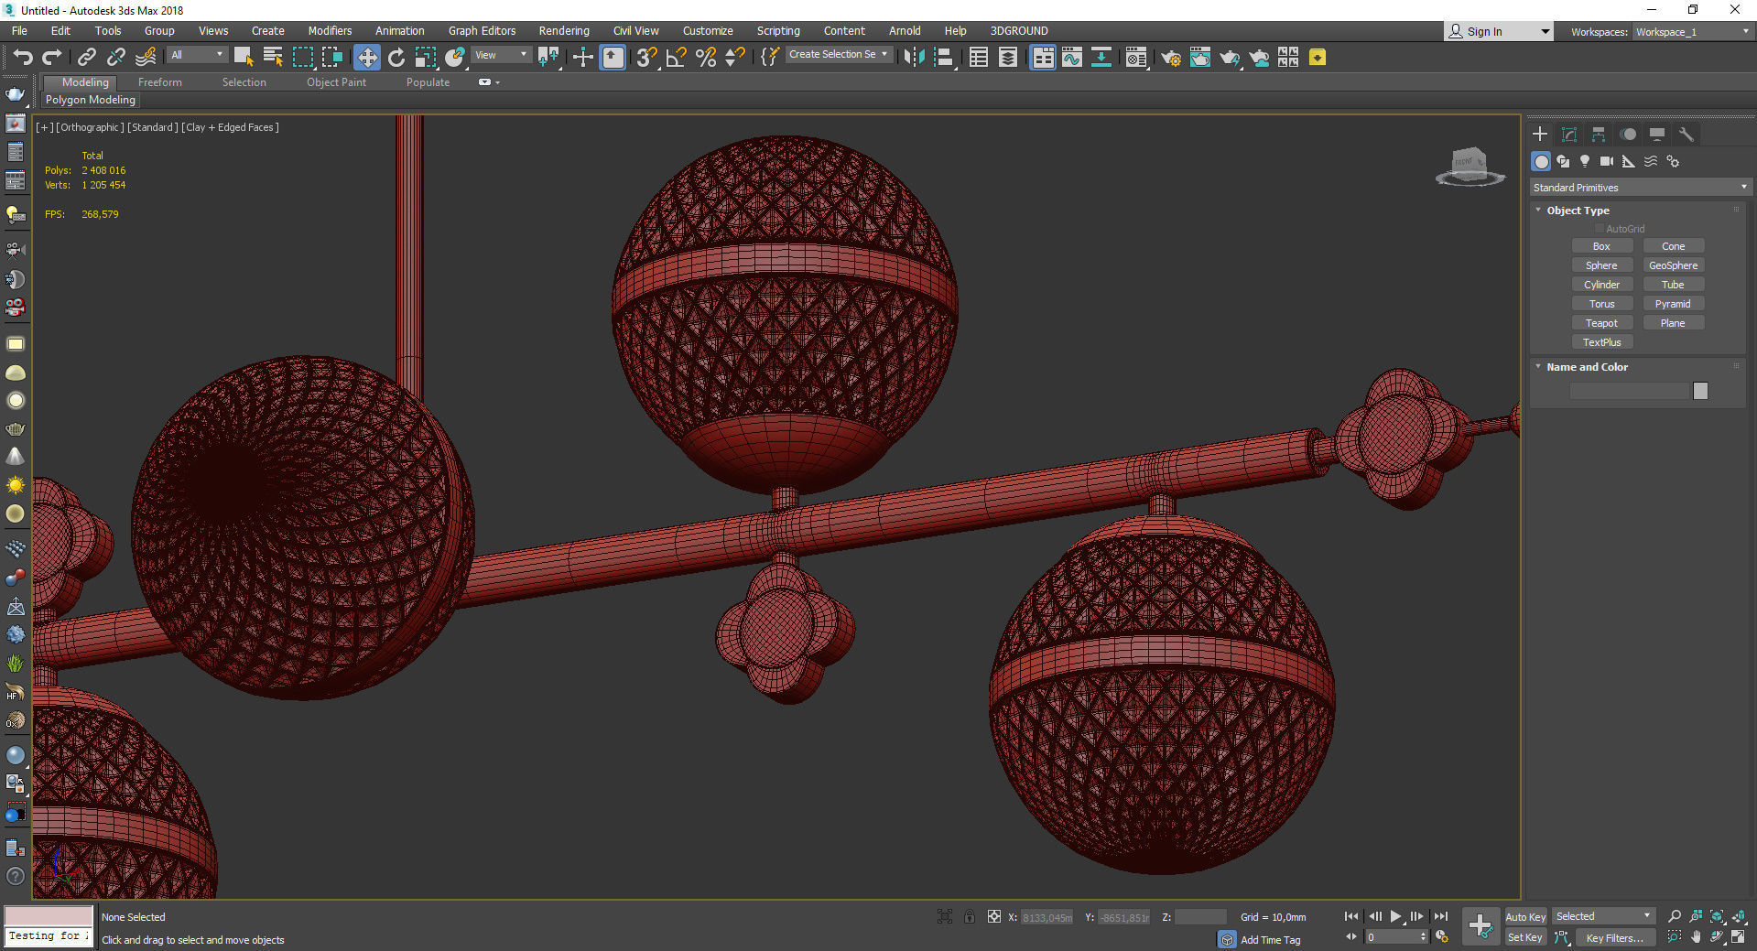Toggle Spinner Snap

pyautogui.click(x=735, y=58)
